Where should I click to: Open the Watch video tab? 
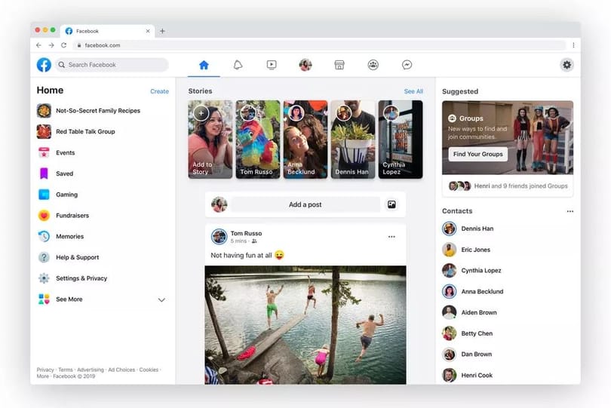(272, 65)
